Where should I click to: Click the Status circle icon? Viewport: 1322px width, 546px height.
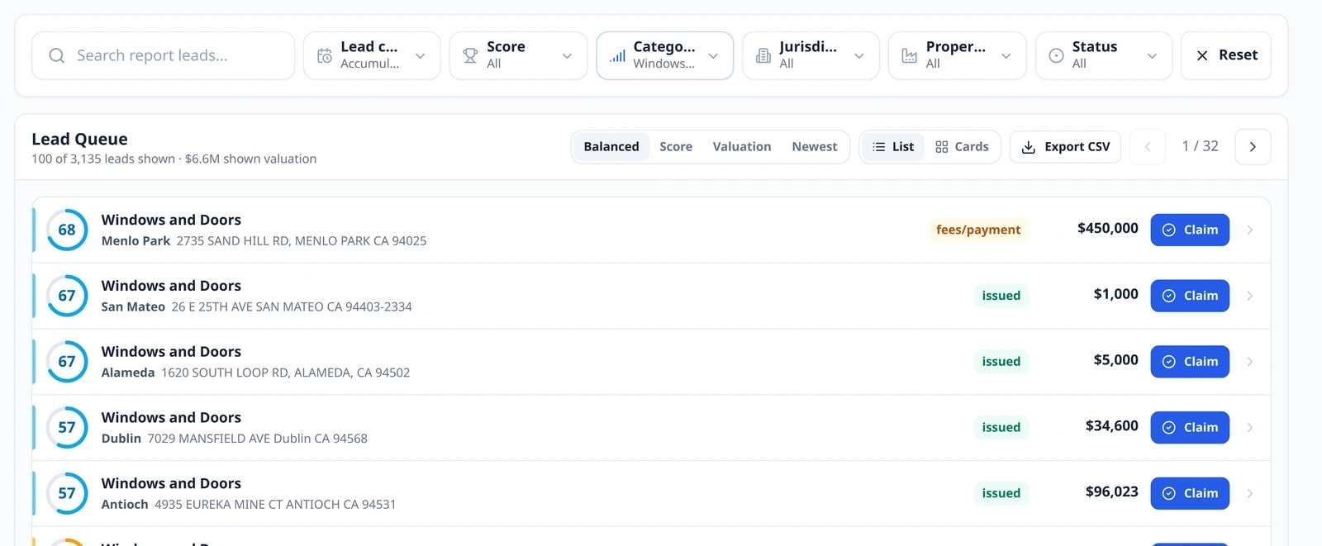[1056, 55]
